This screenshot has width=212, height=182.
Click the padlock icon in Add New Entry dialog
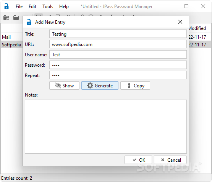(x=29, y=22)
